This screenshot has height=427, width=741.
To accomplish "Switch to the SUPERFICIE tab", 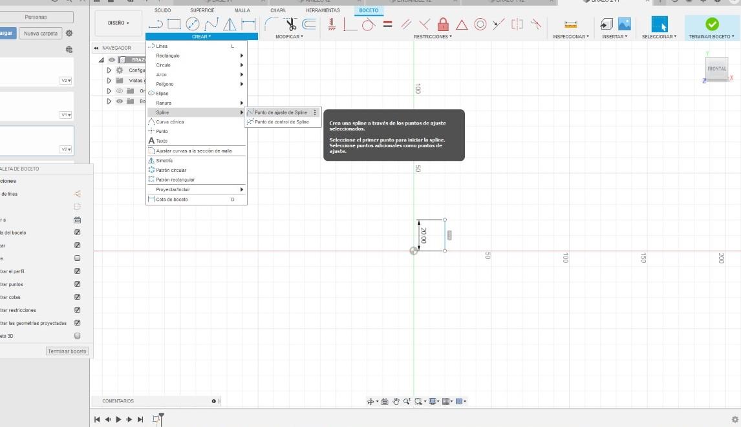I will 202,10.
